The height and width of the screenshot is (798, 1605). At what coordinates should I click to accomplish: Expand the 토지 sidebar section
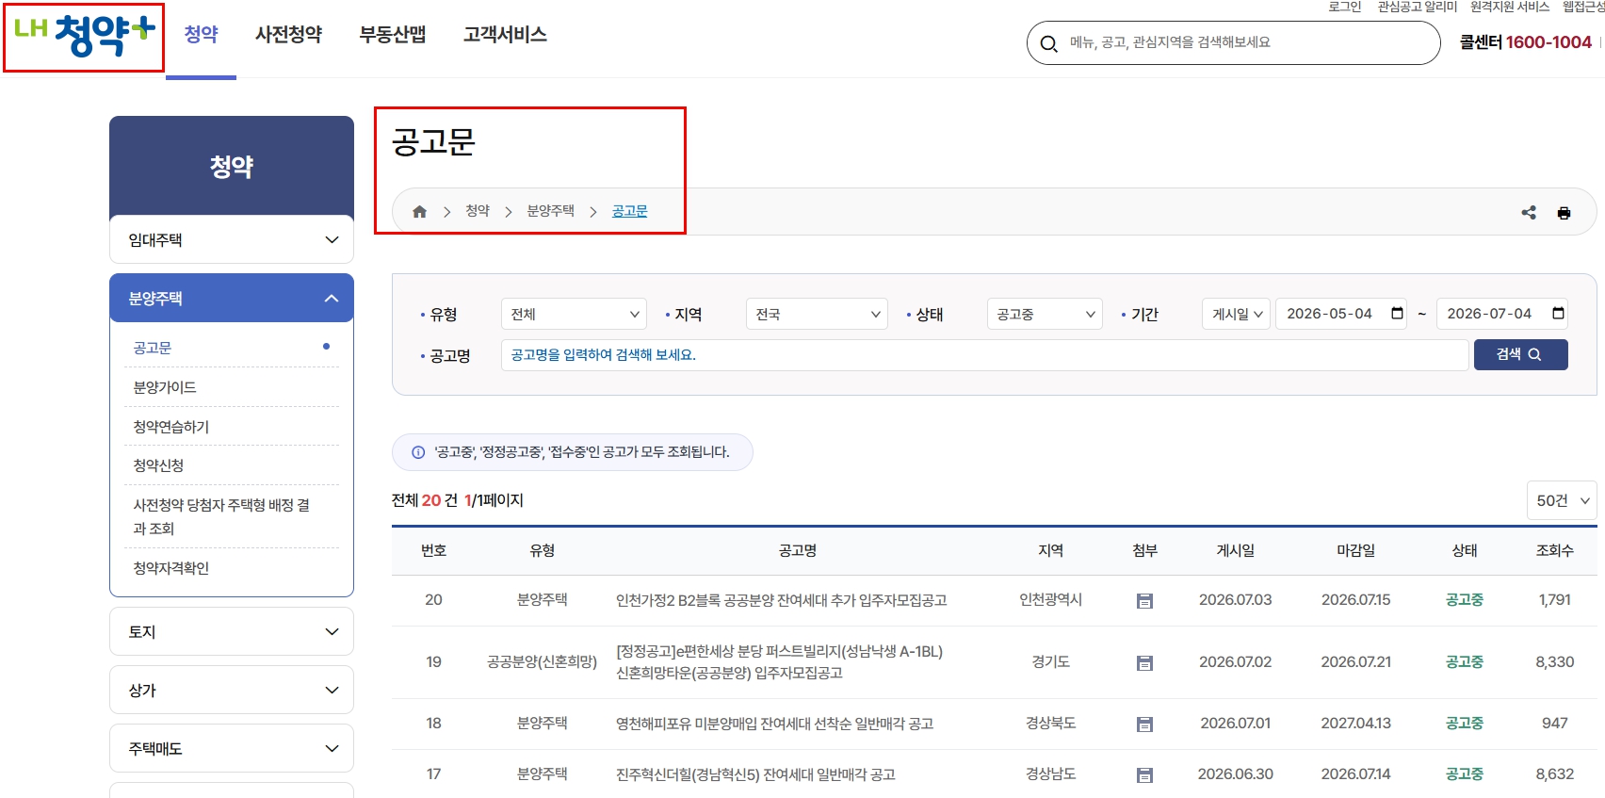(232, 632)
